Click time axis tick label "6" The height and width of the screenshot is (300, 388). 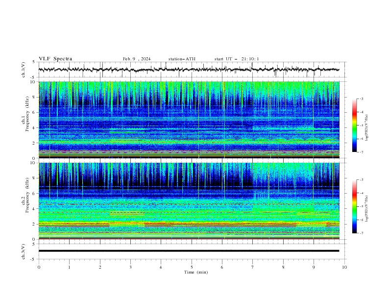point(222,267)
